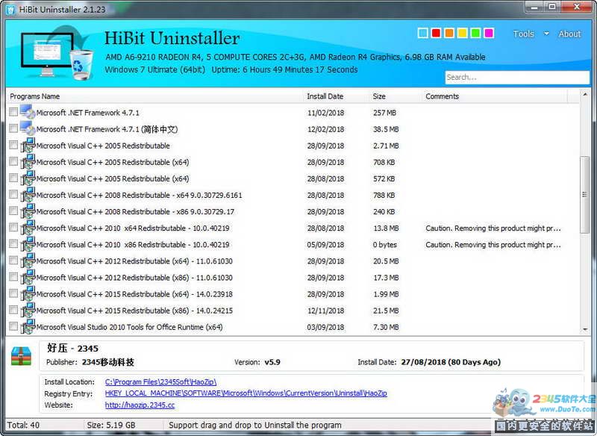Click the Visual C++ 2008 x64 9.0.30729.6161 icon
This screenshot has width=597, height=436.
pos(28,194)
